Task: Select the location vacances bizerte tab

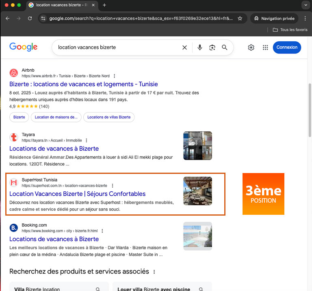Action: point(61,5)
